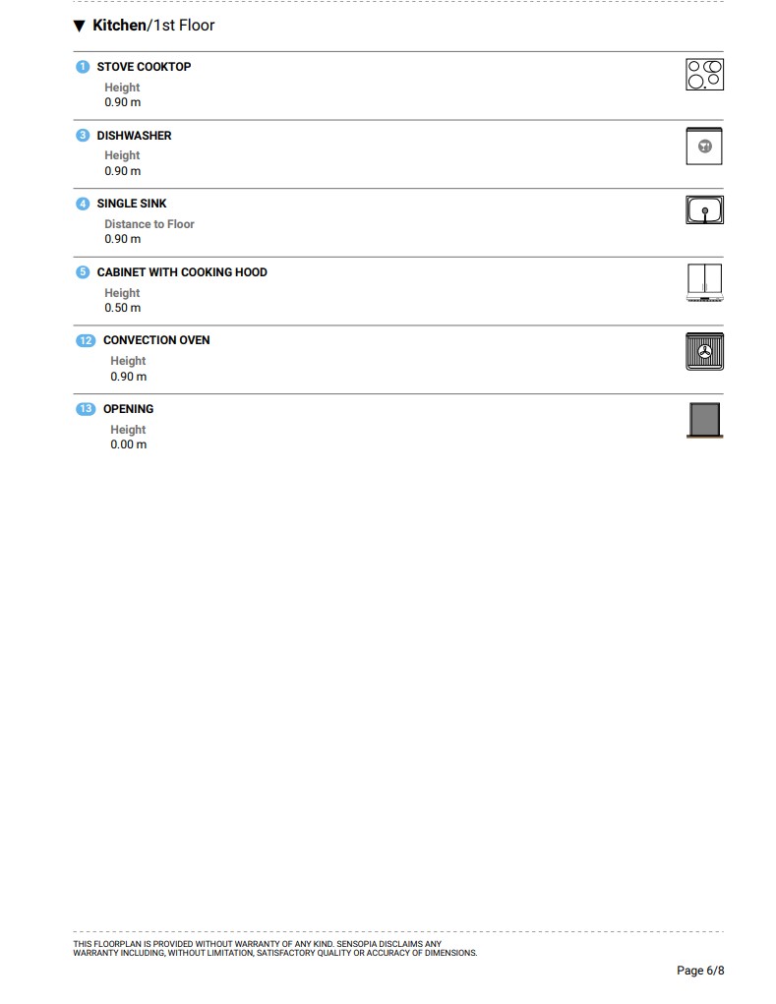This screenshot has height=1004, width=776.
Task: Select the blue number 1 badge
Action: point(83,67)
